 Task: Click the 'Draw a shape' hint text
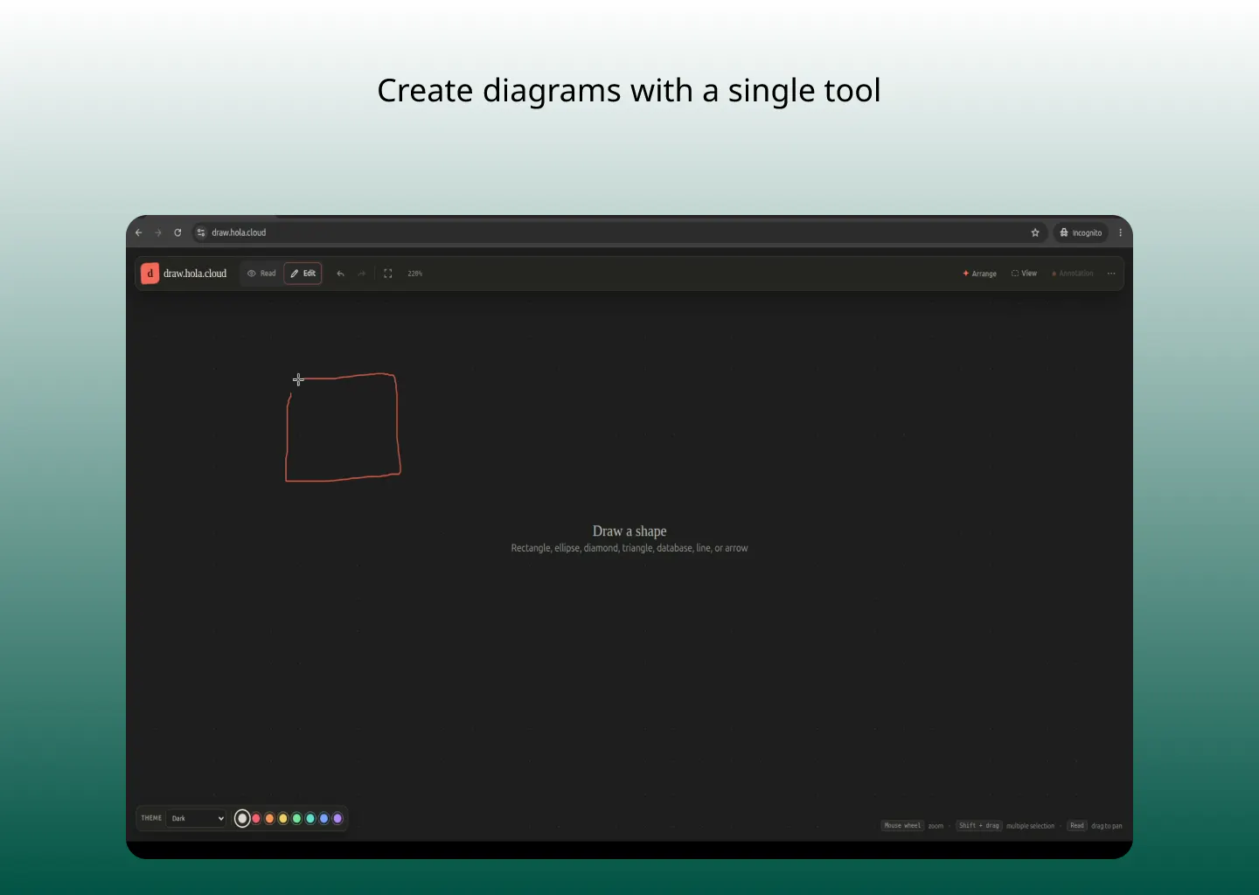click(629, 531)
